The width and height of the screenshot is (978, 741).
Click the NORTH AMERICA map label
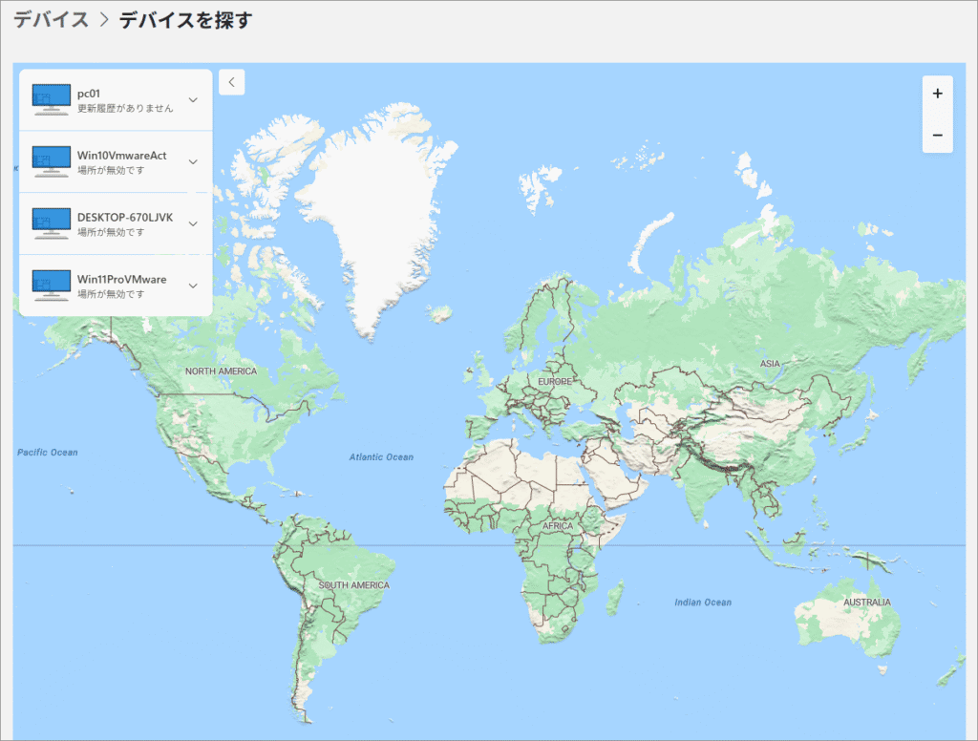[221, 370]
